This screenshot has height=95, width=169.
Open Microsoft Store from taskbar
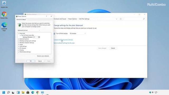click(x=28, y=92)
